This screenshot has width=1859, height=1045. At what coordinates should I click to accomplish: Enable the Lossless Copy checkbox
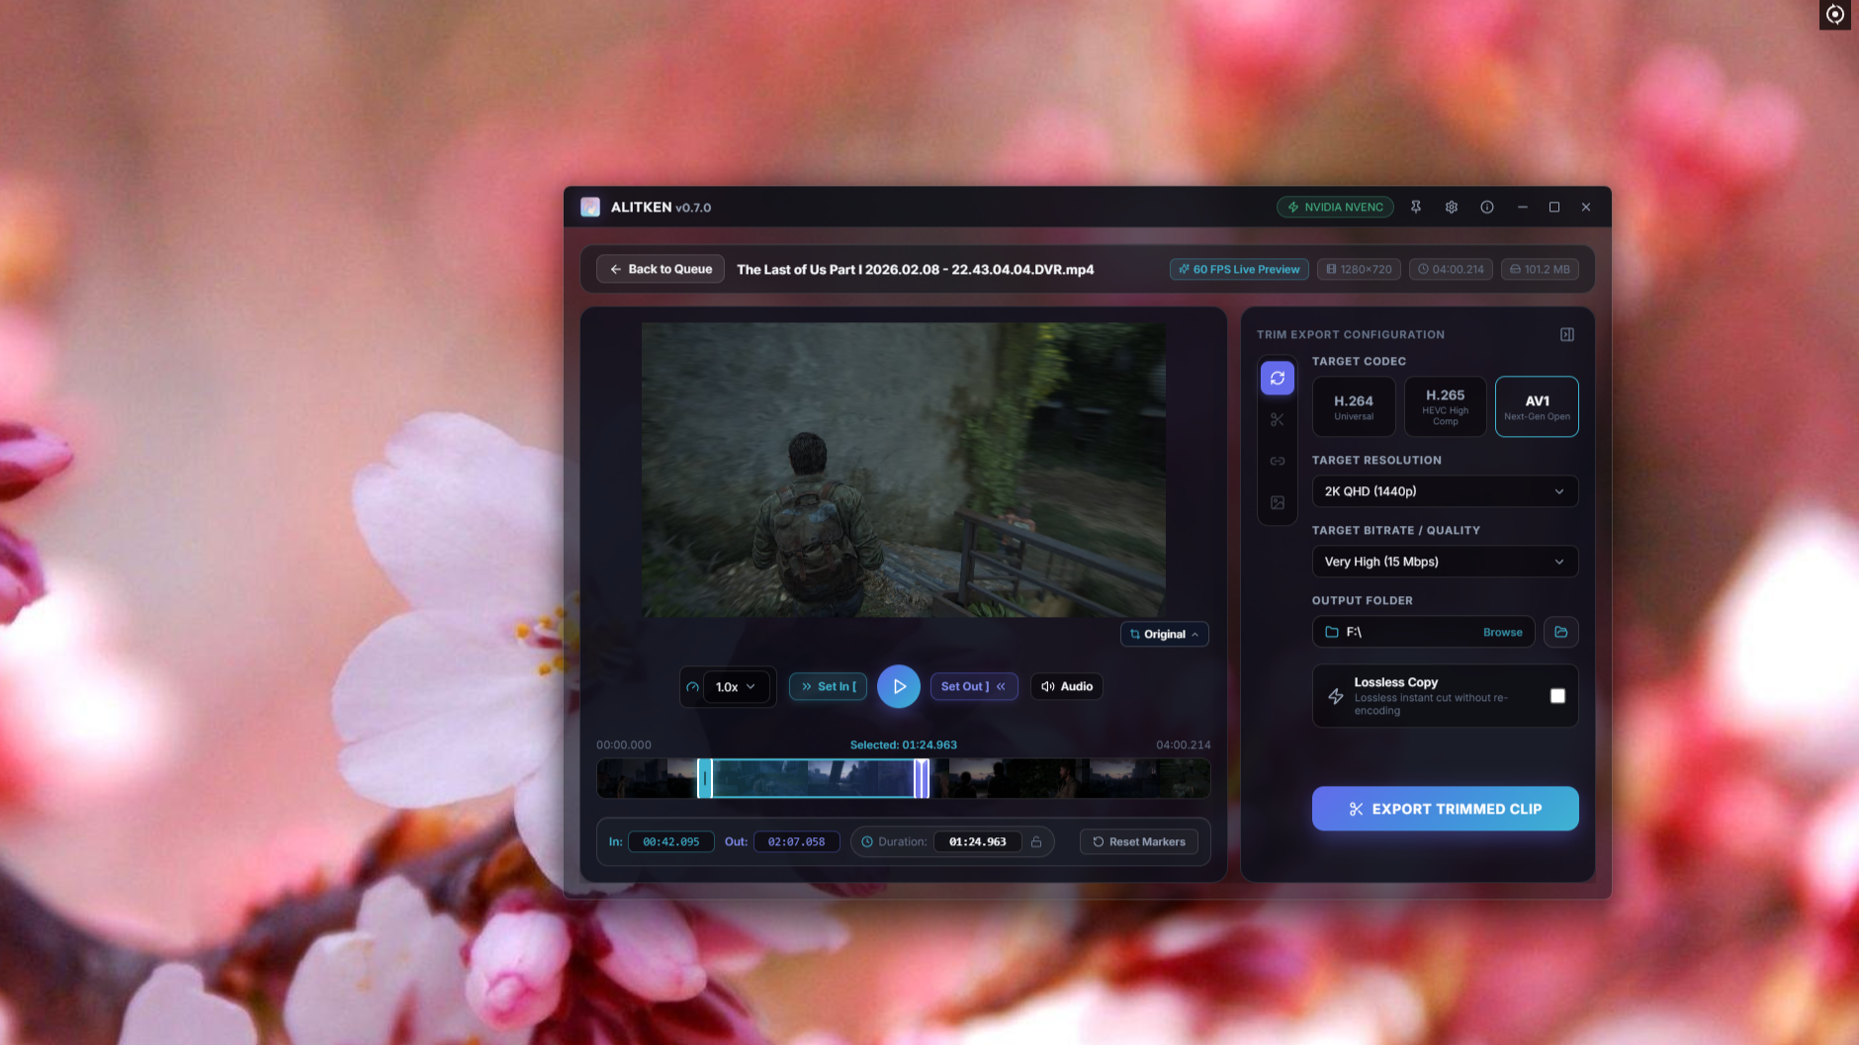click(x=1557, y=696)
